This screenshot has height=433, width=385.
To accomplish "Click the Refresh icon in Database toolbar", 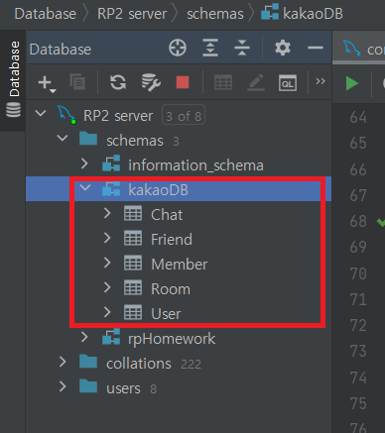I will [118, 82].
